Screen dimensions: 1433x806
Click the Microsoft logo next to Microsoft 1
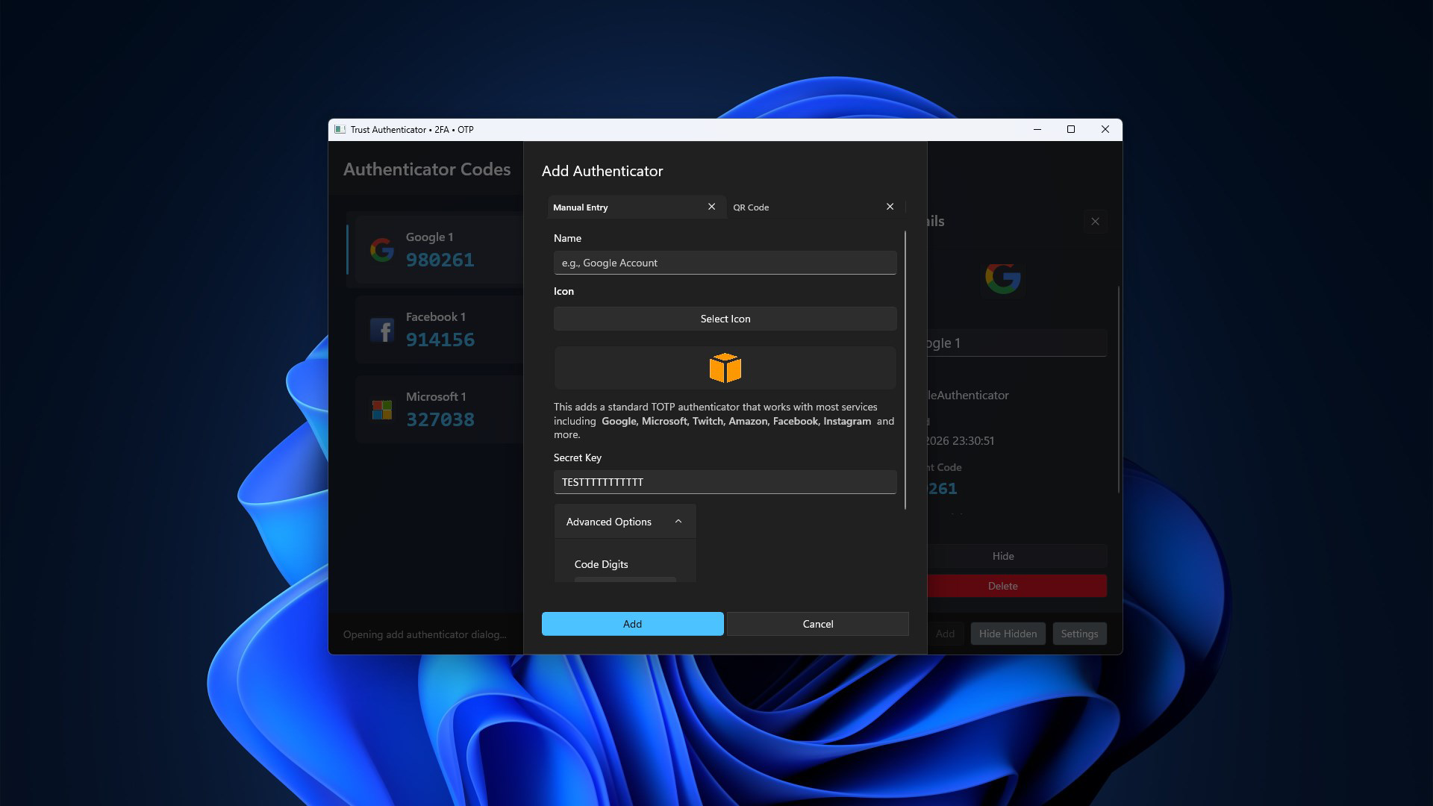tap(382, 409)
